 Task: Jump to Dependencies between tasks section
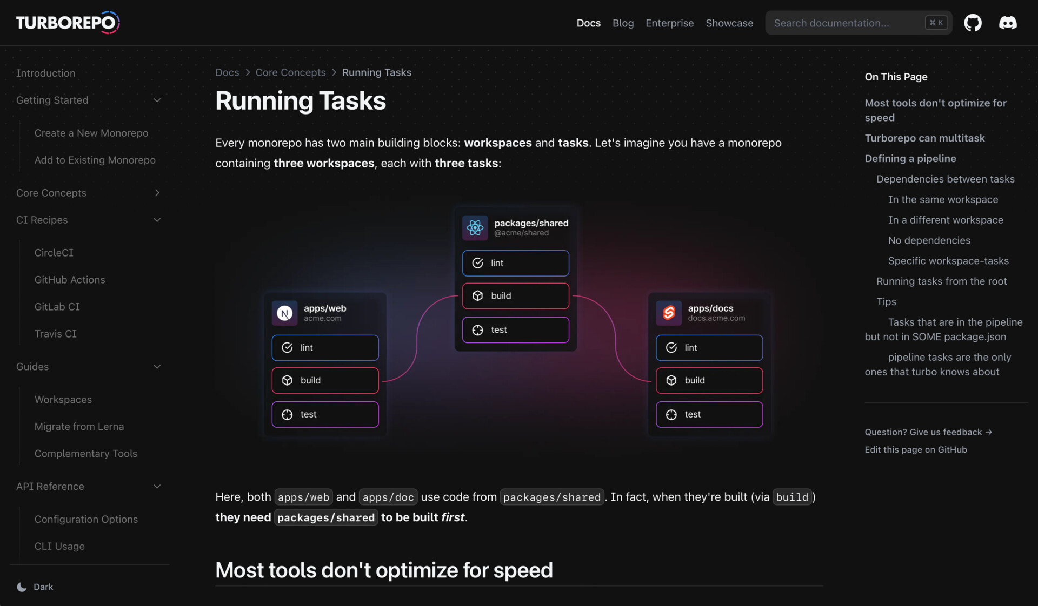click(x=945, y=179)
